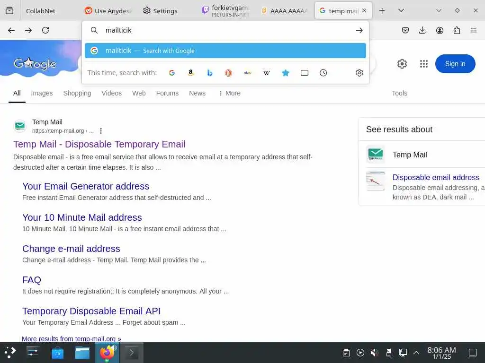This screenshot has height=363, width=485.
Task: Select the Forums search filter
Action: point(167,93)
